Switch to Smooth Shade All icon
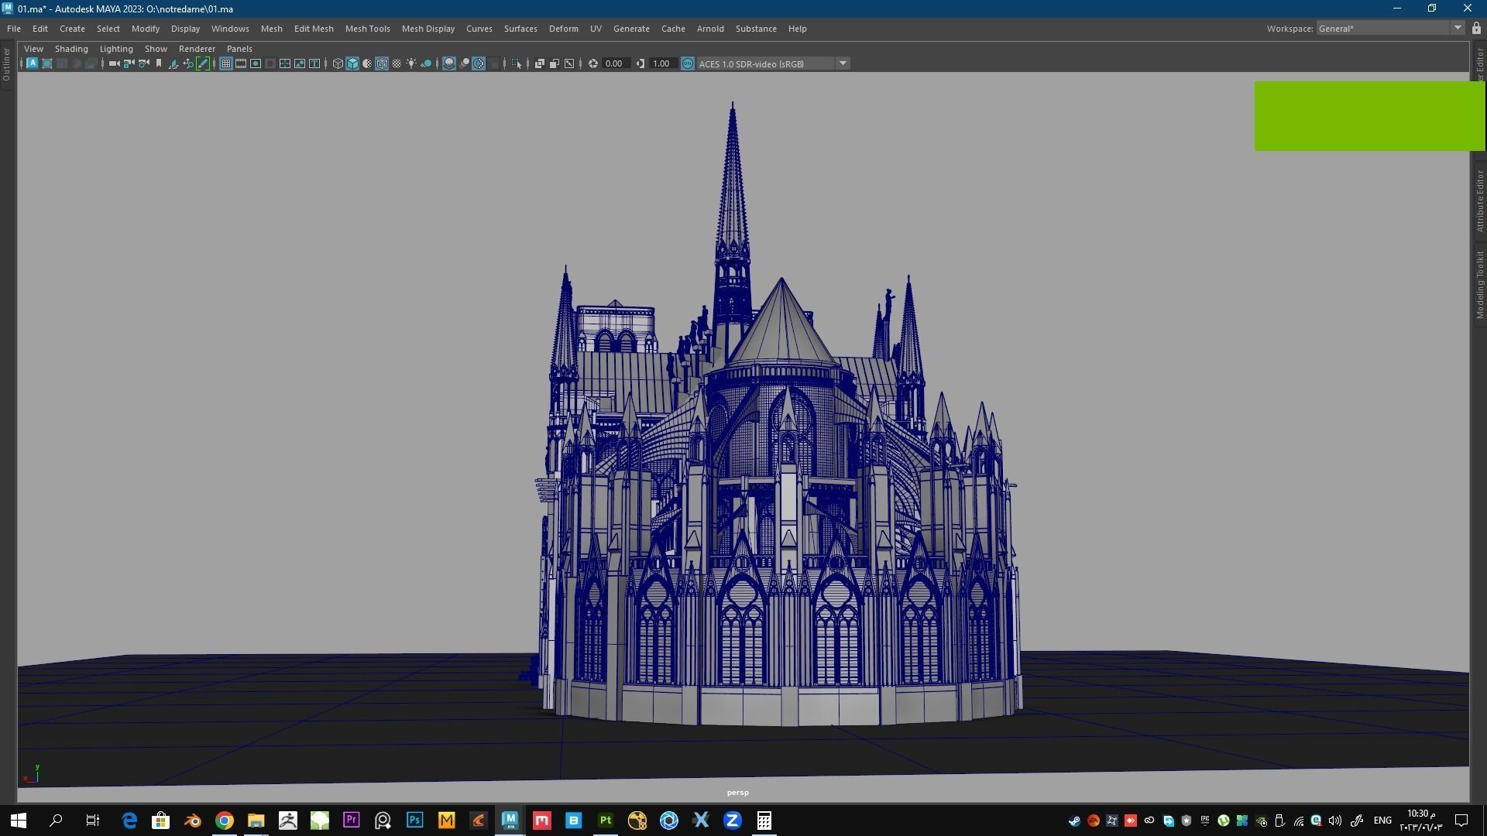The height and width of the screenshot is (836, 1487). click(x=352, y=63)
